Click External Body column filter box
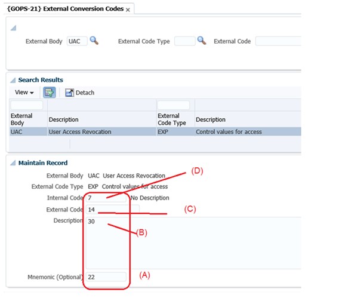The image size is (355, 298). tap(27, 105)
